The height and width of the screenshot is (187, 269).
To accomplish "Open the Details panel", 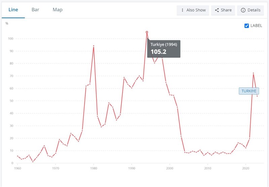I will pos(251,10).
